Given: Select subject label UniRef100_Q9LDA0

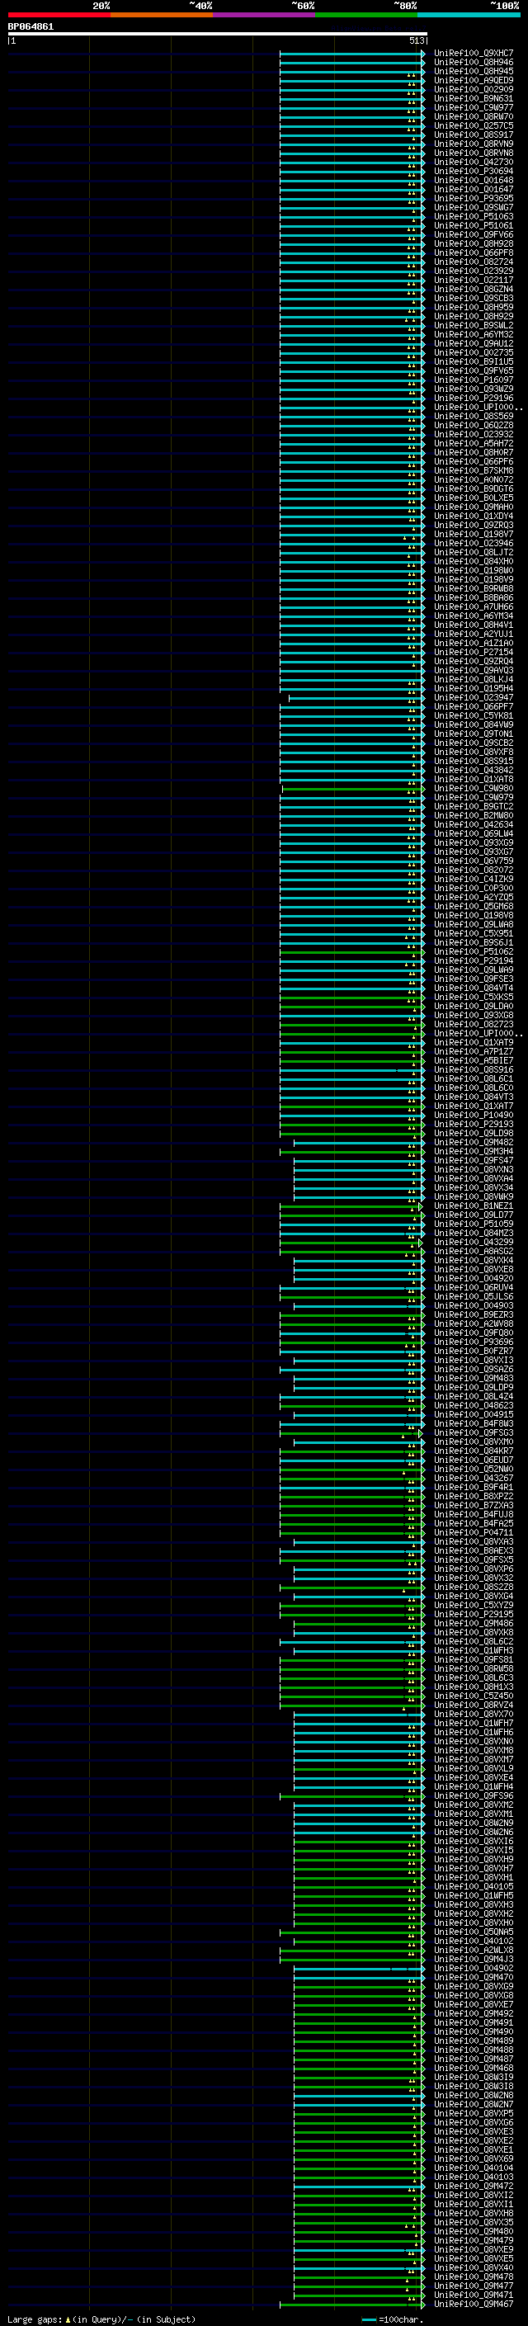Looking at the screenshot, I should 474,1006.
